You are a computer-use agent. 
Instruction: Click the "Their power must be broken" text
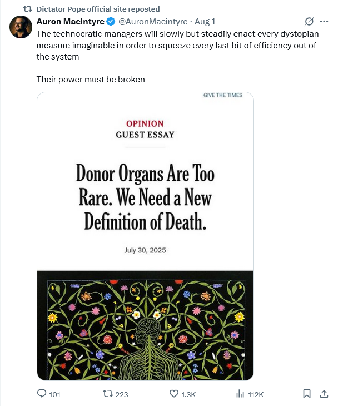point(91,80)
